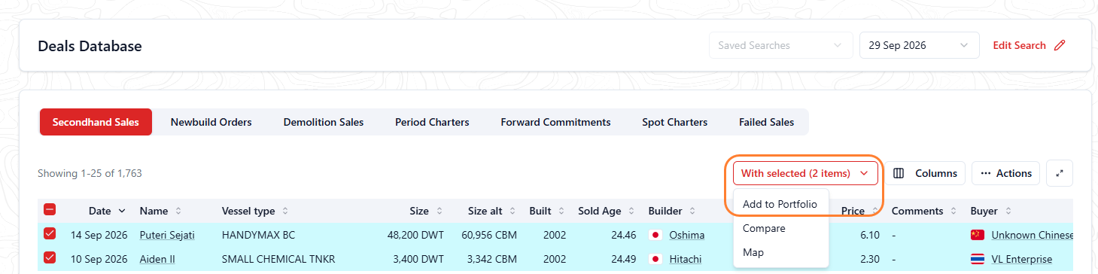This screenshot has height=274, width=1098.
Task: Select Compare from the dropdown menu
Action: 764,228
